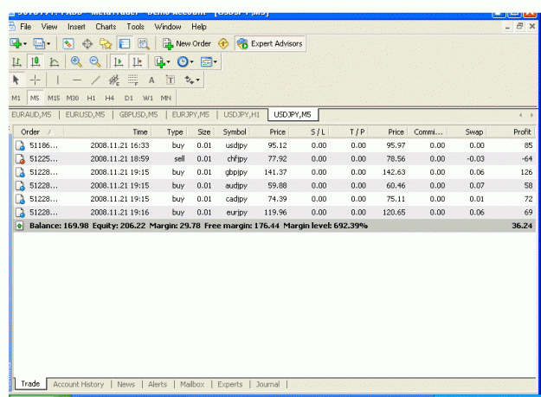Screen dimensions: 541x397
Task: Select the chfjpy sell order row
Action: [x=274, y=159]
